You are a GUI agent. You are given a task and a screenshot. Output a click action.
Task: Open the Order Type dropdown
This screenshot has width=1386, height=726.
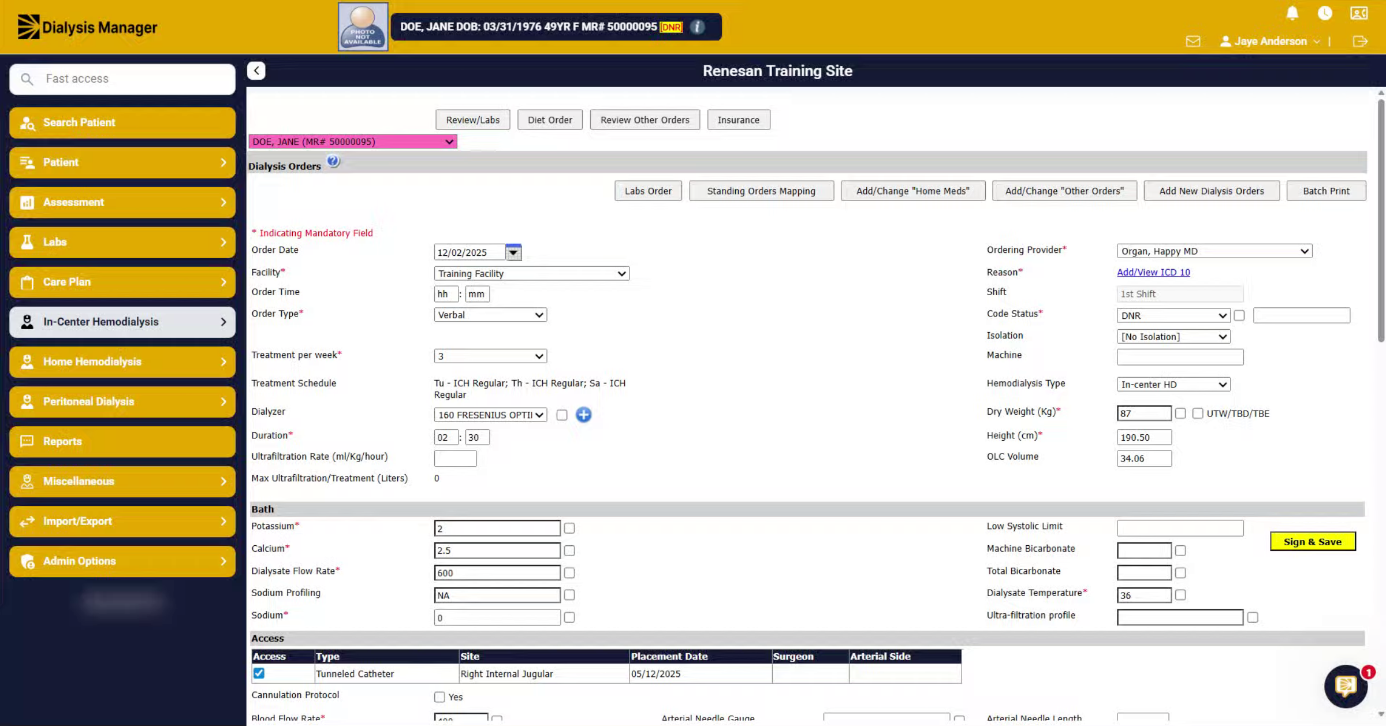[x=490, y=315]
